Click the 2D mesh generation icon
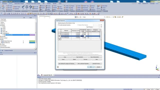 (x=27, y=7)
